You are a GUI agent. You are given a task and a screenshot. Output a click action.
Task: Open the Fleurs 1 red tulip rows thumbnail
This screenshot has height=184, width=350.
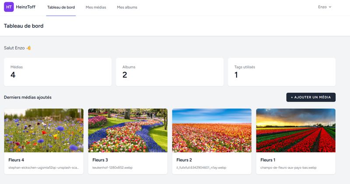(296, 131)
